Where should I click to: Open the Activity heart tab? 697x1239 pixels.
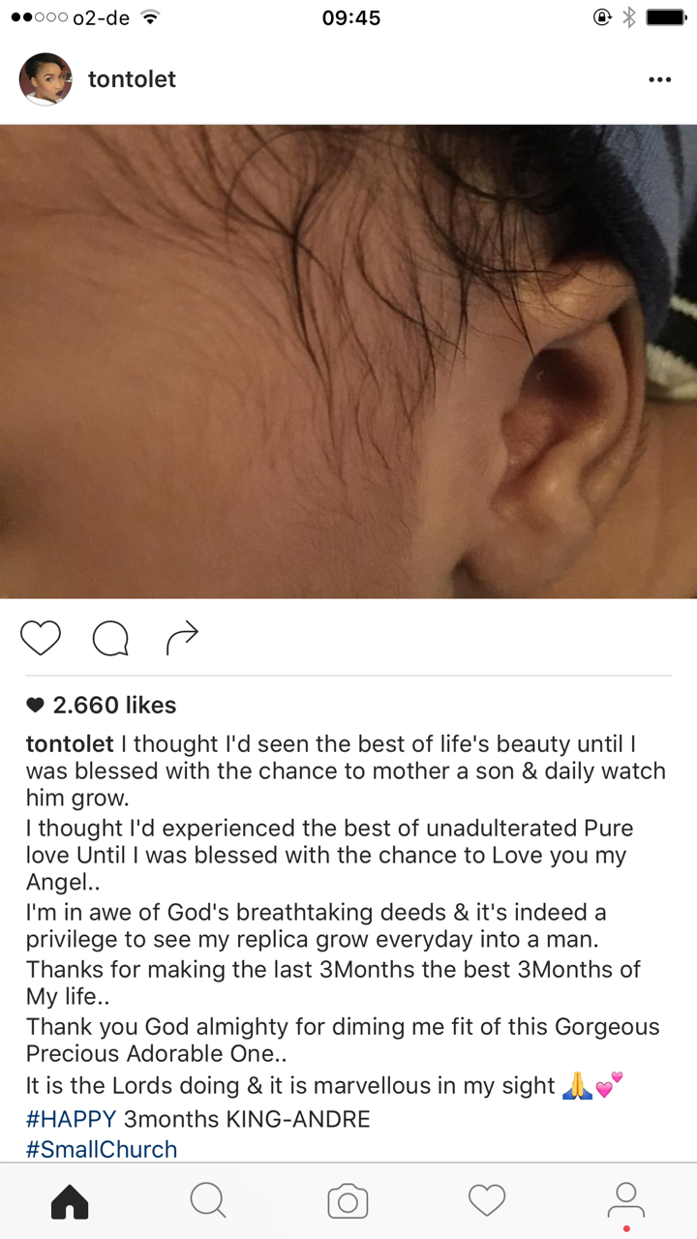tap(487, 1201)
